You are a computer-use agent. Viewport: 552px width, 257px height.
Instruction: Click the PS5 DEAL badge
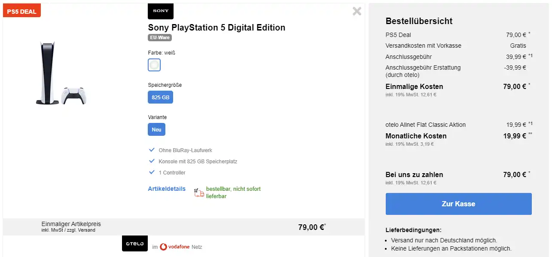(22, 11)
